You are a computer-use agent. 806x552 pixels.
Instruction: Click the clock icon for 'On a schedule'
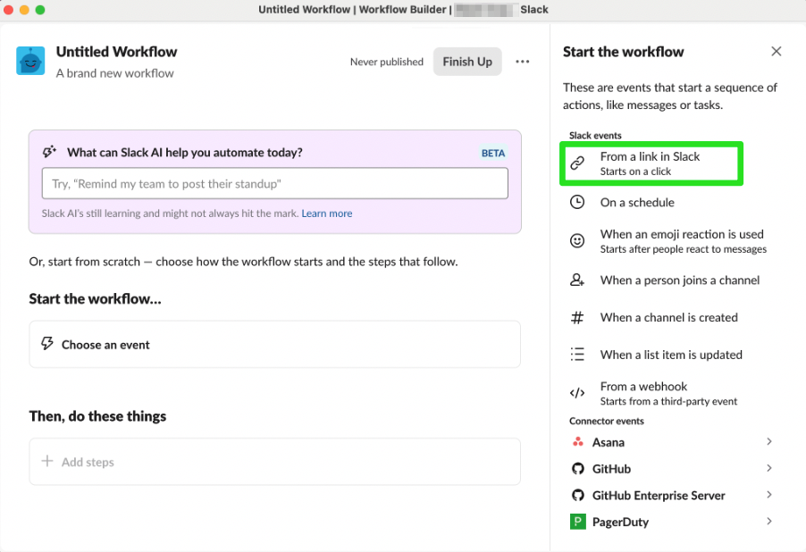pyautogui.click(x=578, y=203)
